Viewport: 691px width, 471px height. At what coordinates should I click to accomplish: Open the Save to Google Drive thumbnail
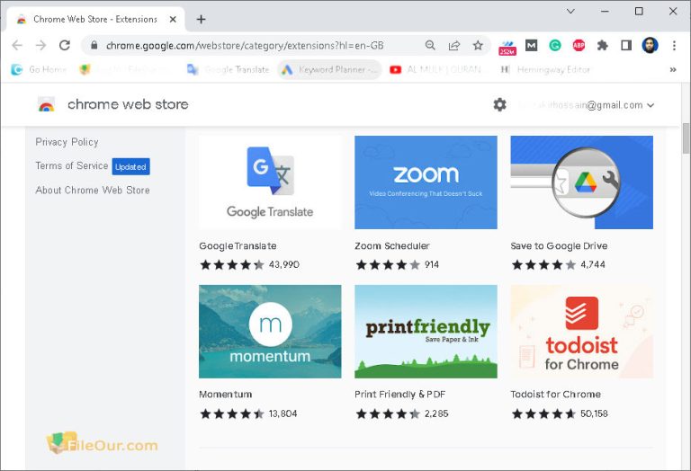[582, 182]
